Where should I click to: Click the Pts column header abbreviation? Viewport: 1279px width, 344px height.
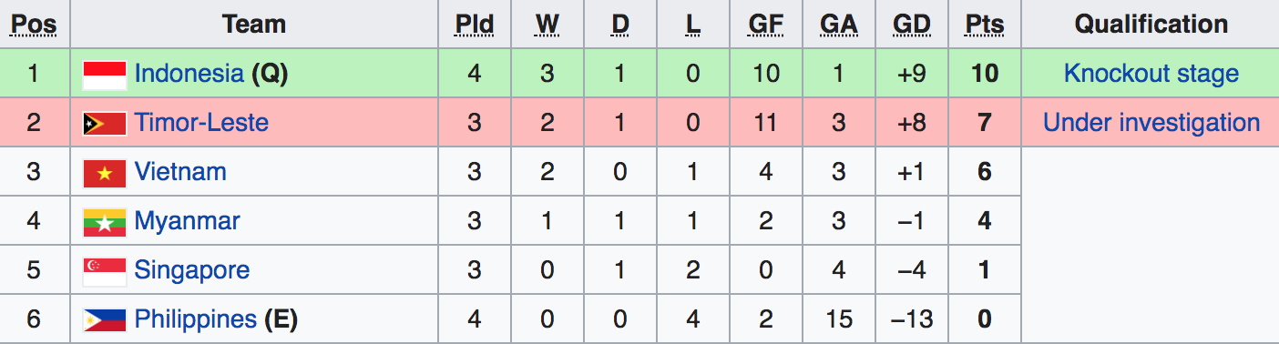pyautogui.click(x=985, y=25)
